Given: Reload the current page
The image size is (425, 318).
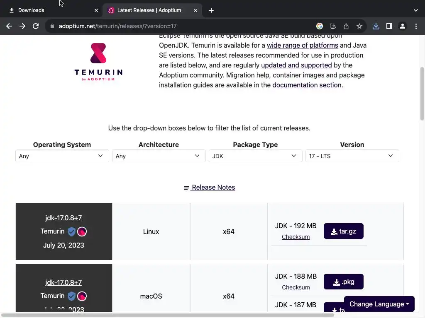Looking at the screenshot, I should [36, 26].
